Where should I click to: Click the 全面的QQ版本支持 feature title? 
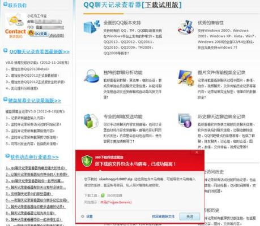click(x=122, y=23)
